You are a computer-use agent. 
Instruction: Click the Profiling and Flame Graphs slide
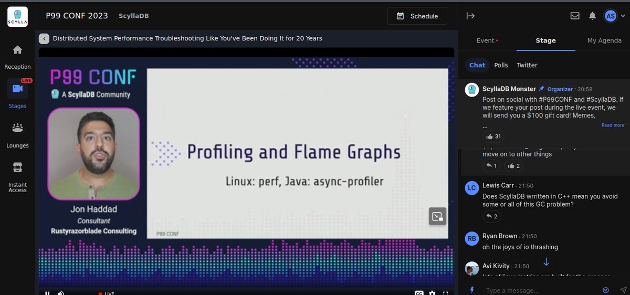[x=297, y=153]
